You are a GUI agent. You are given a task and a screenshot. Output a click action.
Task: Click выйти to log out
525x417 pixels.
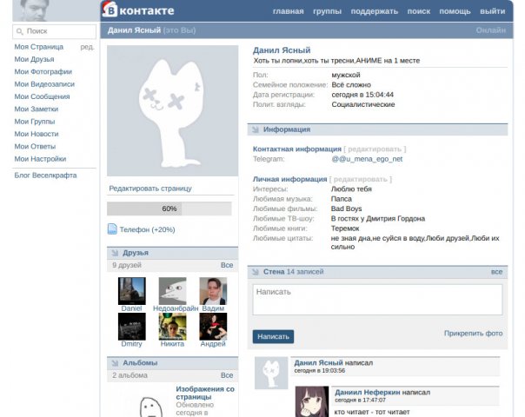(x=492, y=11)
